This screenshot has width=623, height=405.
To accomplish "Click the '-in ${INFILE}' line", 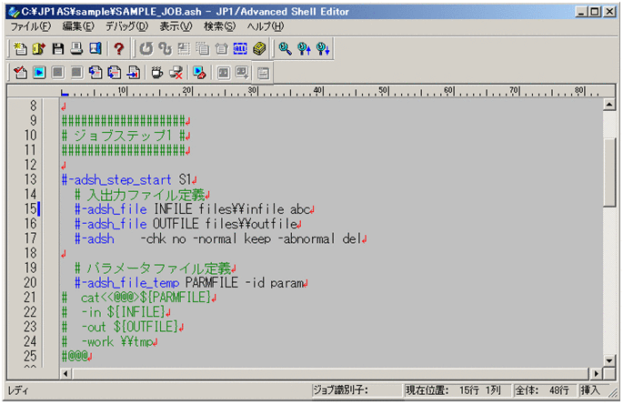I will (116, 312).
